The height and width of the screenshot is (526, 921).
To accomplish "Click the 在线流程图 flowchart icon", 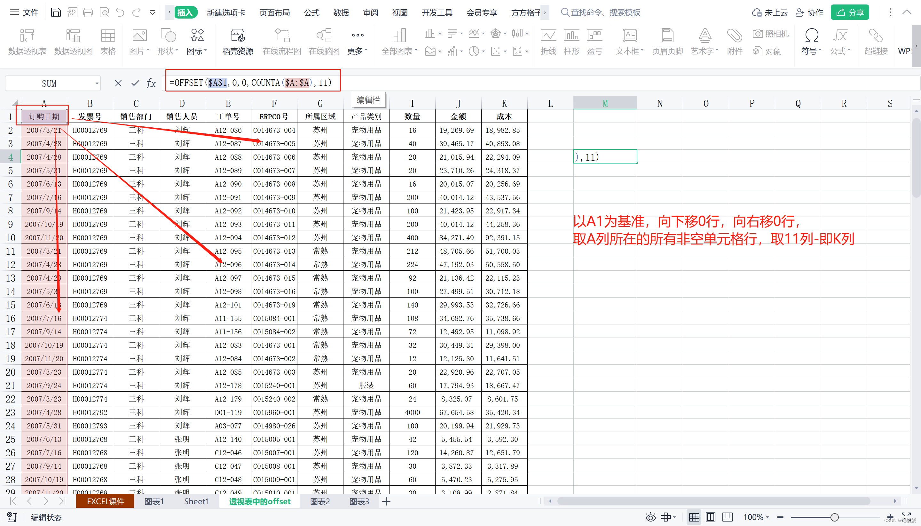I will point(282,42).
